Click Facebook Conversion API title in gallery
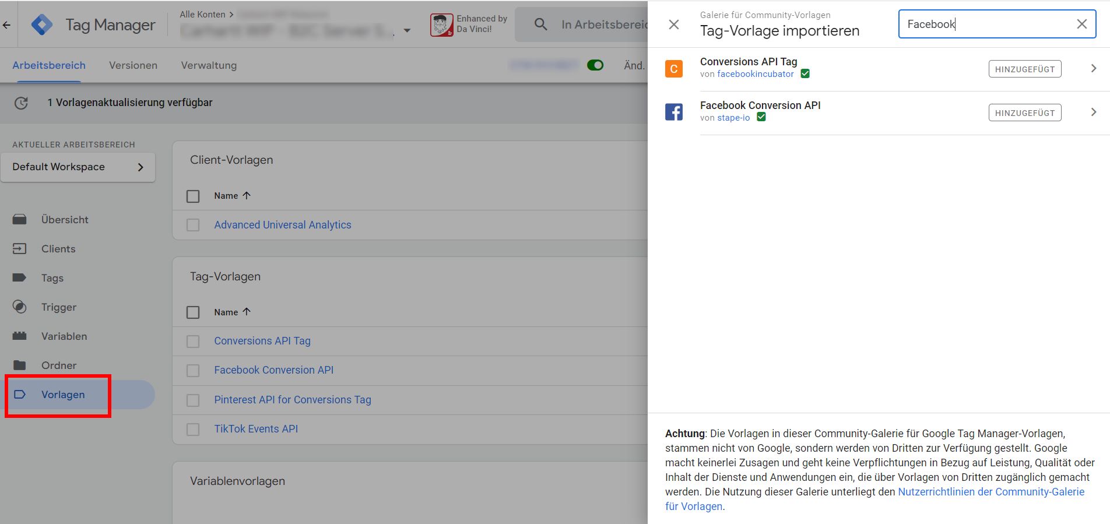Screen dimensions: 1110x524 point(760,105)
